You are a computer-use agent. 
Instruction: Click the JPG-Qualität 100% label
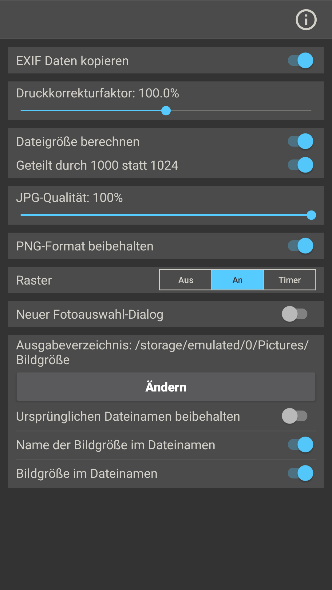tap(69, 198)
